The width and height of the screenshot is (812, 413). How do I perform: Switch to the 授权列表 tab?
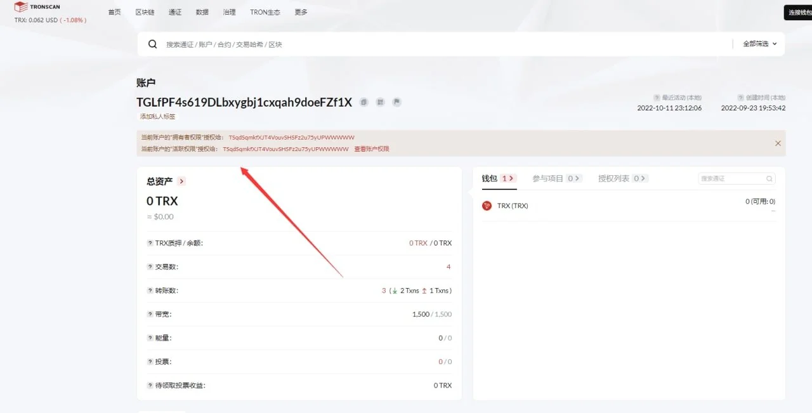(623, 178)
